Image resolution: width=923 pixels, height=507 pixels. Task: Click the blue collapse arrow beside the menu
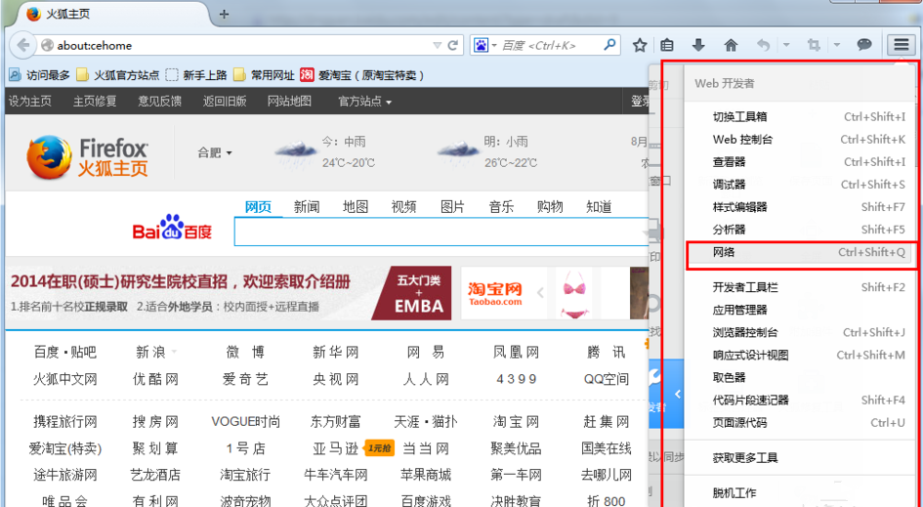[x=678, y=394]
